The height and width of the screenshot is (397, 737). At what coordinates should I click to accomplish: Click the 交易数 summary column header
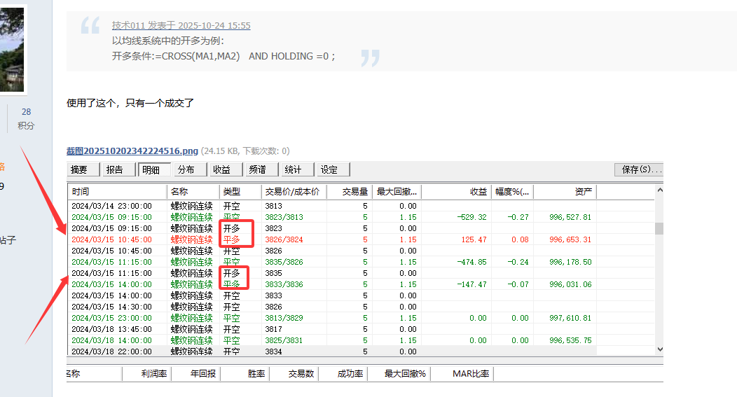coord(294,374)
